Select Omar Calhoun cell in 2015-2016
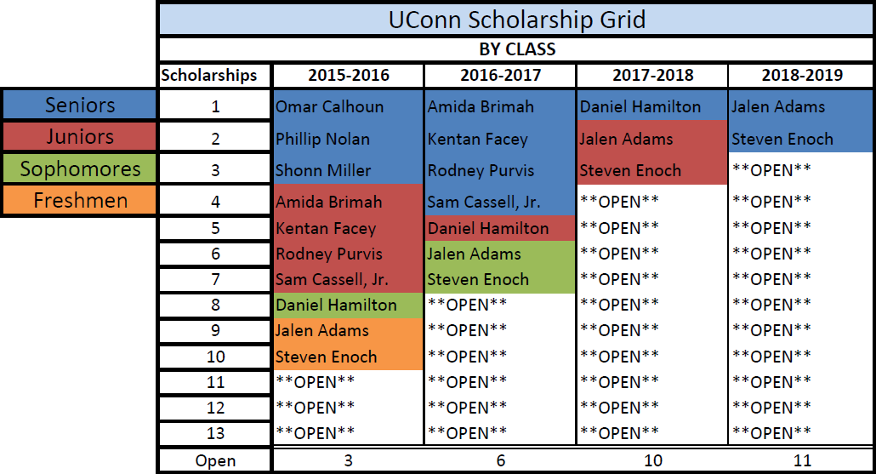Image resolution: width=876 pixels, height=474 pixels. point(348,106)
